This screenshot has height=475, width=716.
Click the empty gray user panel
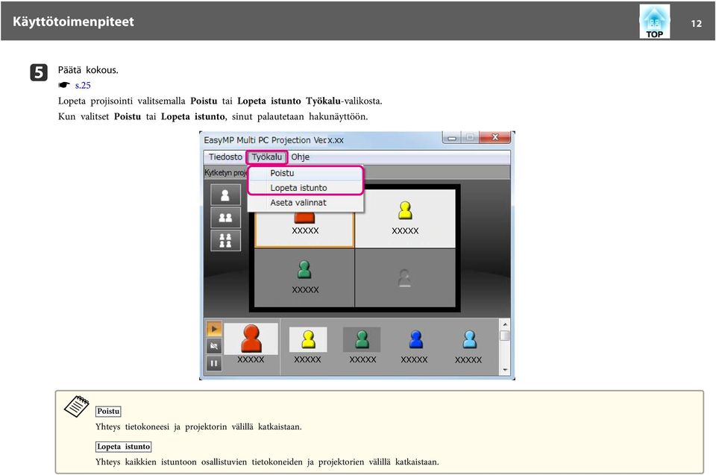coord(405,277)
